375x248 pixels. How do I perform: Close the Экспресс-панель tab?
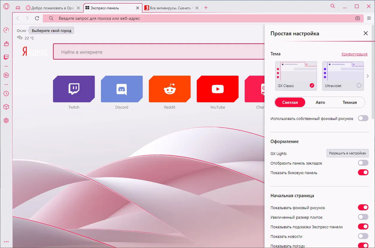137,8
